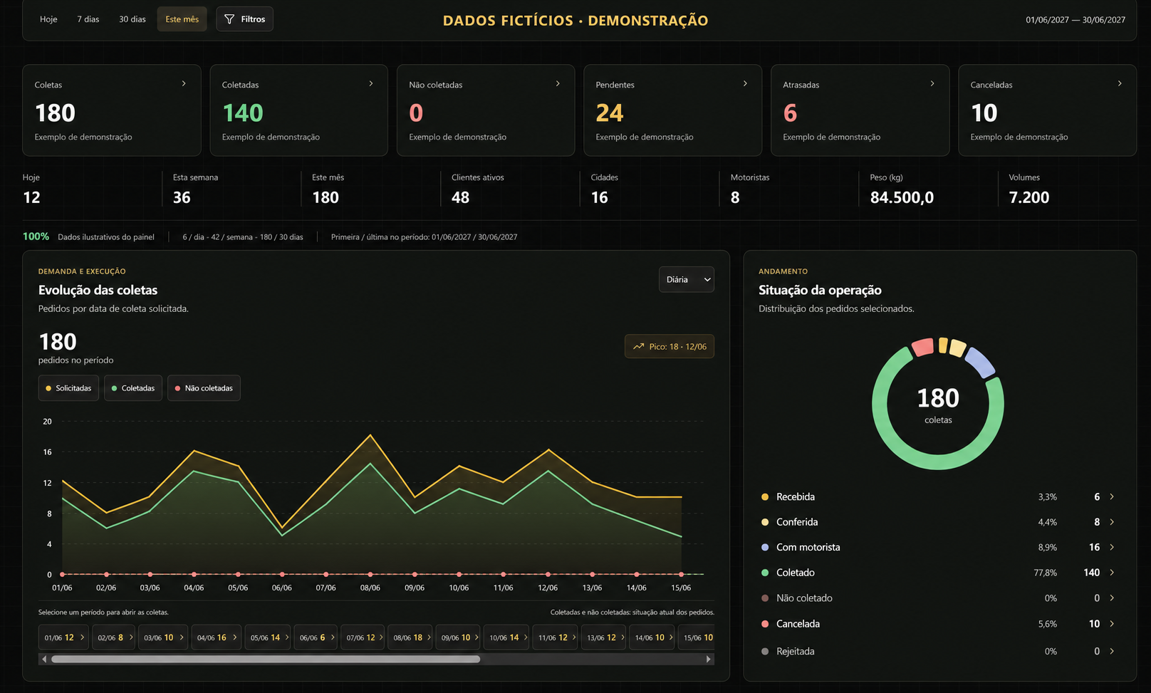The width and height of the screenshot is (1151, 693).
Task: Toggle the Solicitadas series legend
Action: pyautogui.click(x=68, y=388)
